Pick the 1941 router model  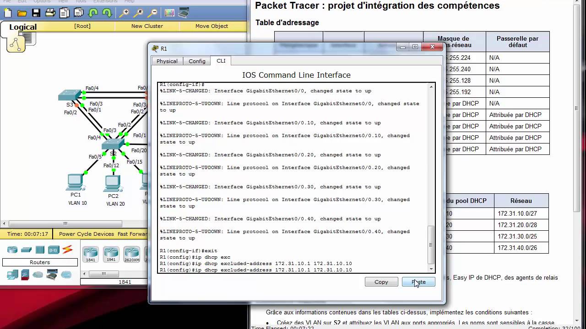pyautogui.click(x=111, y=254)
